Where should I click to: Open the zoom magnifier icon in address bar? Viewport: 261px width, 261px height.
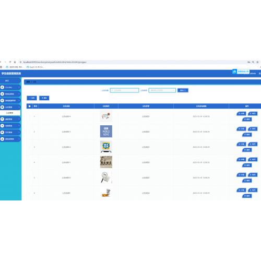pyautogui.click(x=253, y=62)
